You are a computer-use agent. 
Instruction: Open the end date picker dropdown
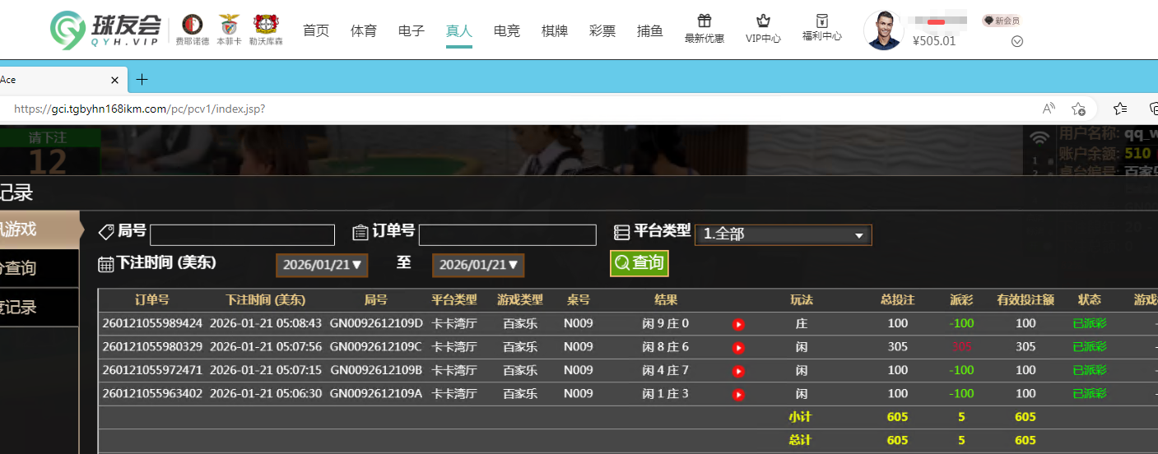[477, 265]
